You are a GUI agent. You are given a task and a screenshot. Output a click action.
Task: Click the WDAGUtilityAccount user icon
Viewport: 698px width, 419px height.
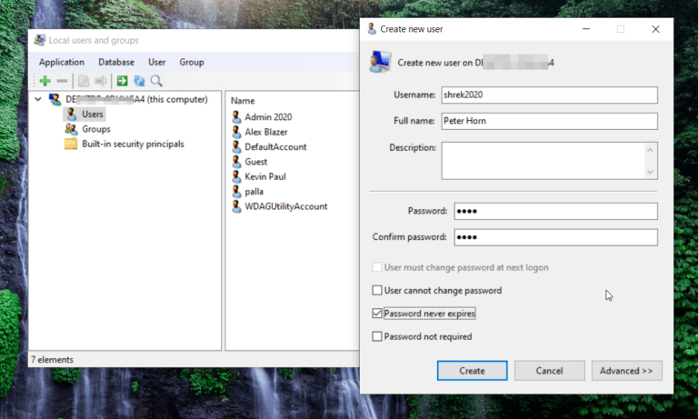[x=236, y=206]
